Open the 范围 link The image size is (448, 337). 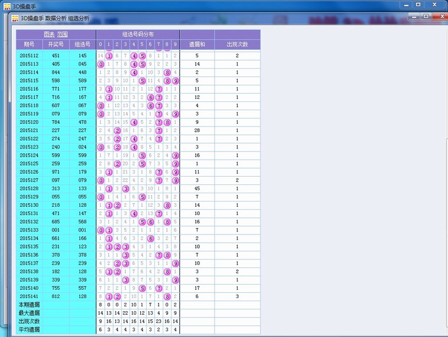pyautogui.click(x=62, y=35)
